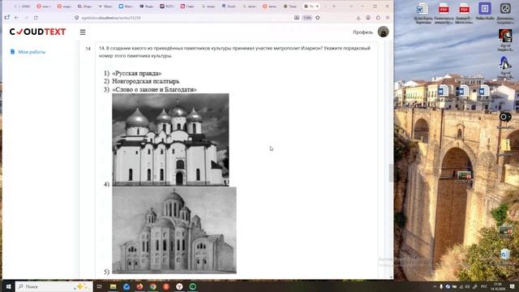Click the CloudText logo
This screenshot has width=519, height=292.
[38, 32]
